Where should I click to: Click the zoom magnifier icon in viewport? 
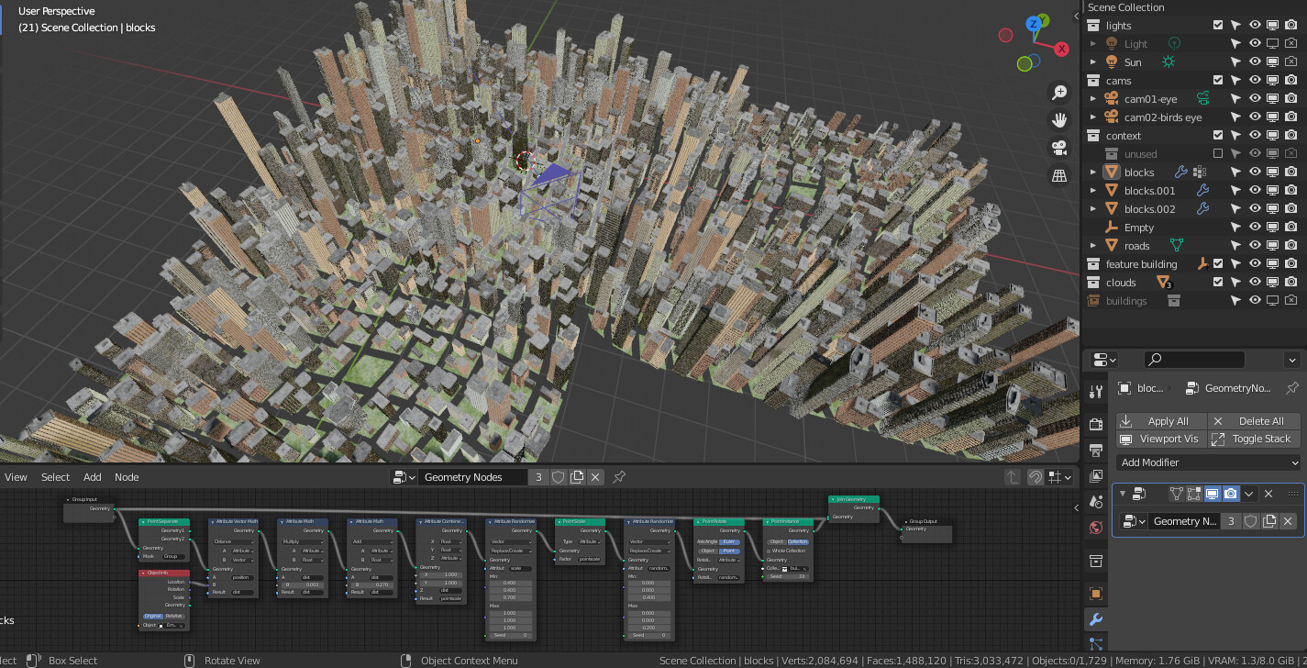(1059, 93)
